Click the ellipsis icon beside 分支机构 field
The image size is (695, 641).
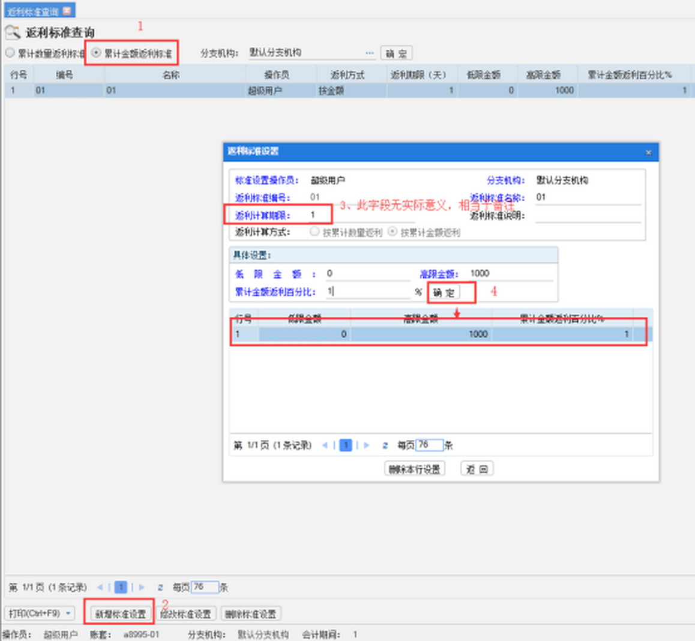[x=370, y=53]
